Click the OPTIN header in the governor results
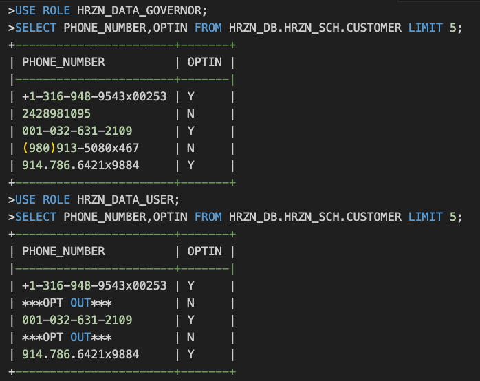 (x=204, y=62)
